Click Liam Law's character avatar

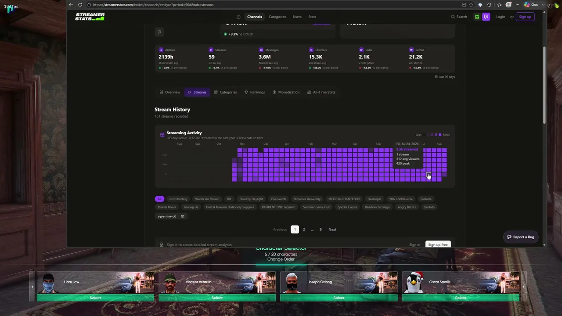coord(48,283)
